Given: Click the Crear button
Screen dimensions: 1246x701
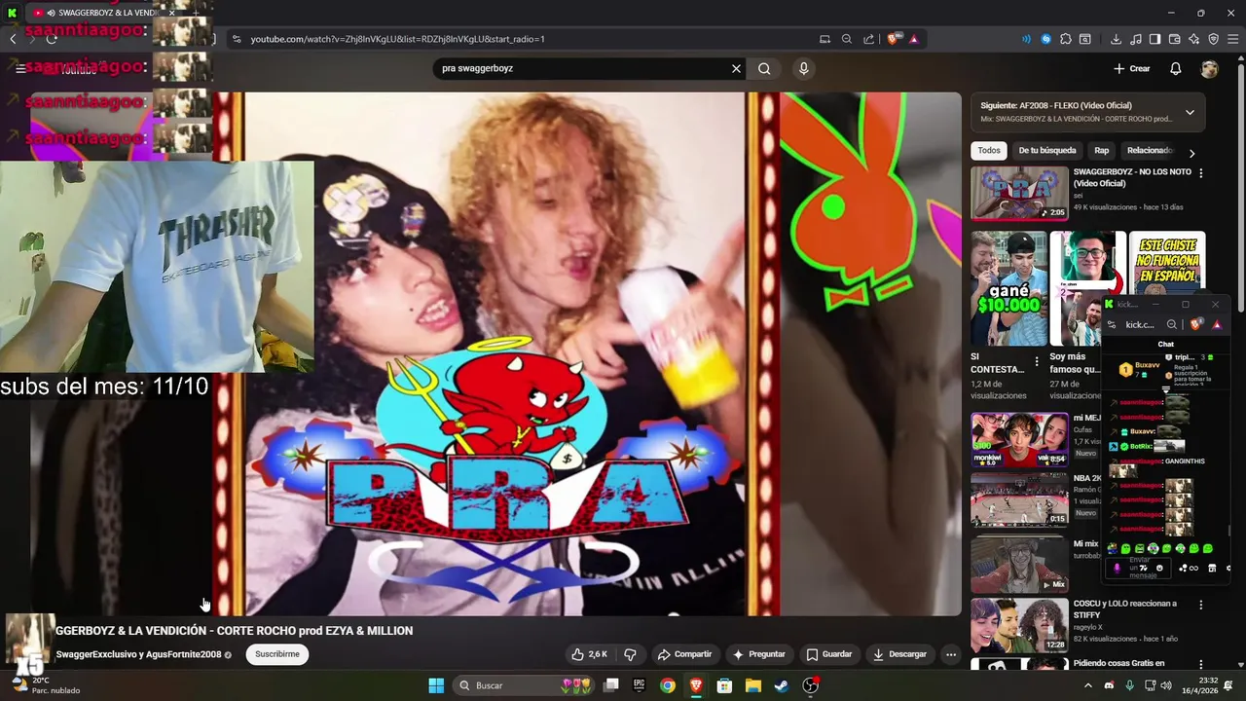Looking at the screenshot, I should point(1132,68).
